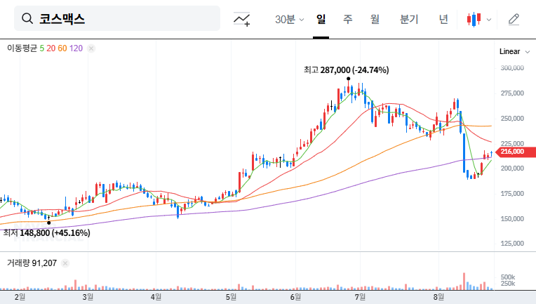Click the 거래량 91,207 volume label
Image resolution: width=536 pixels, height=304 pixels.
(x=32, y=263)
